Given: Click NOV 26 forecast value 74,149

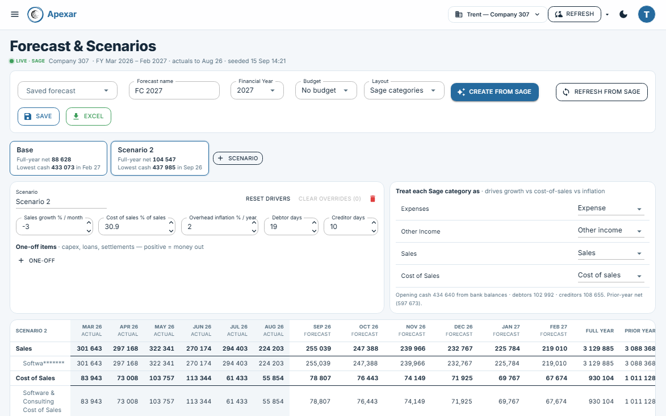Looking at the screenshot, I should (x=414, y=402).
